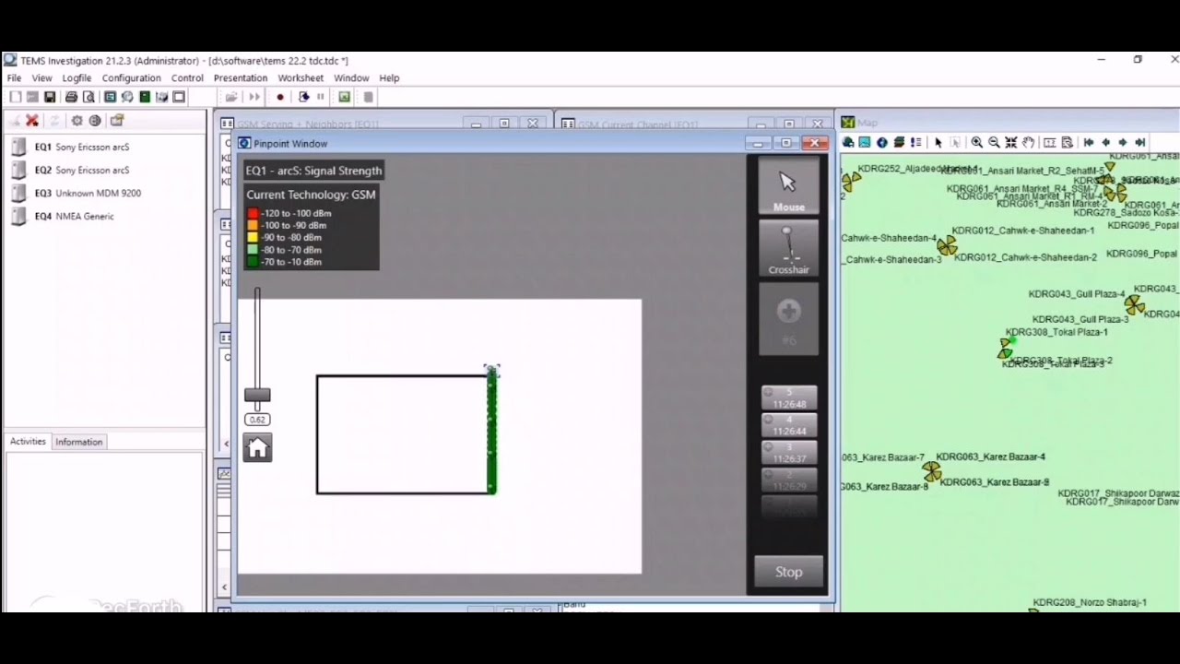Click the fit-to-view arrows icon in Map toolbar
This screenshot has height=664, width=1180.
click(x=1011, y=142)
